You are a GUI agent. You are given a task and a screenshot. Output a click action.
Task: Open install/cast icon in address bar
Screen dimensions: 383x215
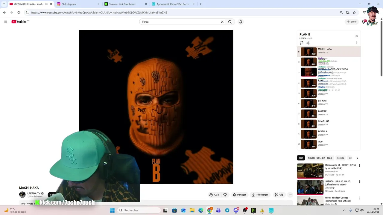pyautogui.click(x=348, y=13)
